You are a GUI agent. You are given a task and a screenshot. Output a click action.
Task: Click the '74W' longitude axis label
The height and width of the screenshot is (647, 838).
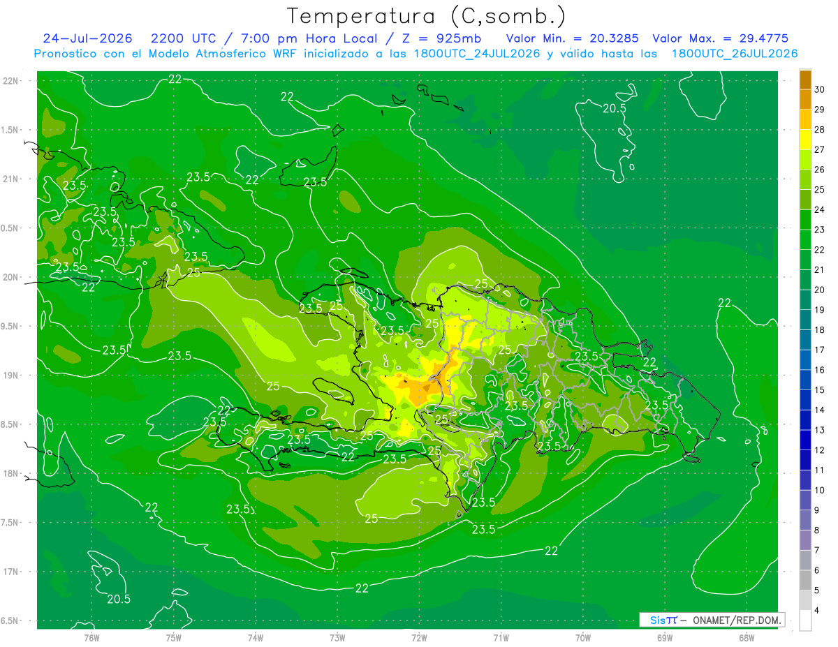255,637
